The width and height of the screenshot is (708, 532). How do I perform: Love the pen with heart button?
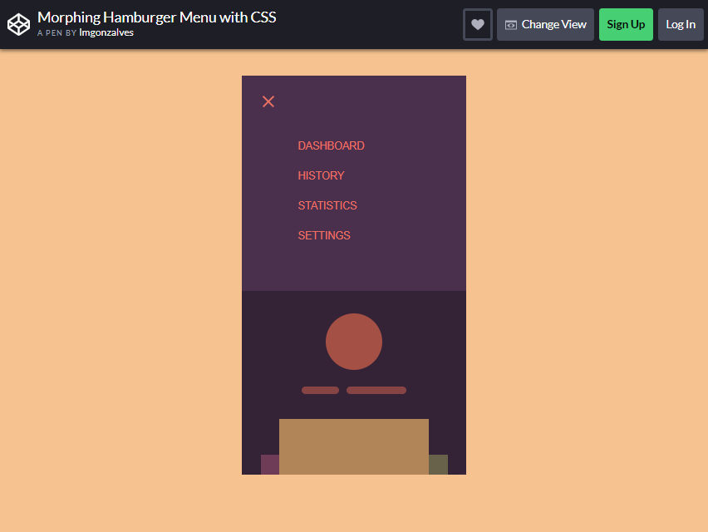478,24
